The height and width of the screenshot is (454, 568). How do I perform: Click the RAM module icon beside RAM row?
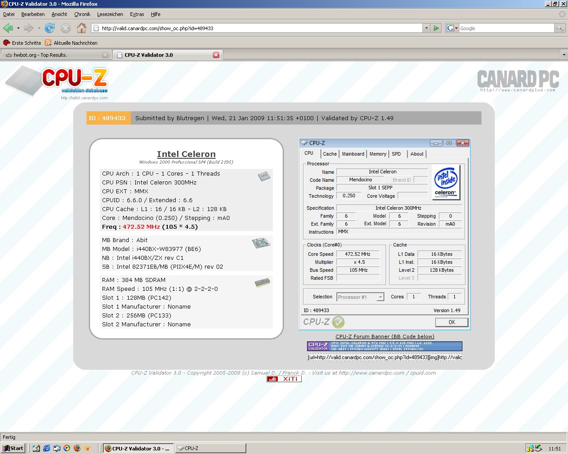[x=263, y=283]
